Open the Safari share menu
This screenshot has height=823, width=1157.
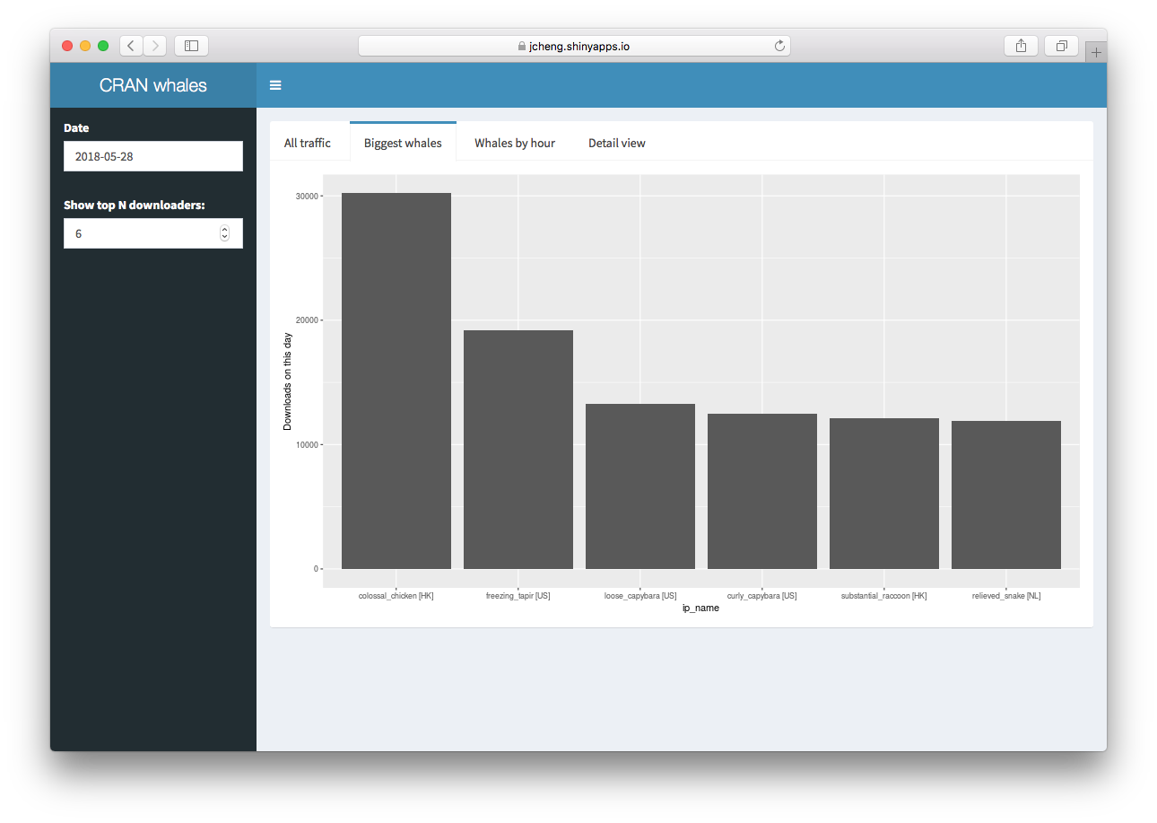tap(1021, 46)
